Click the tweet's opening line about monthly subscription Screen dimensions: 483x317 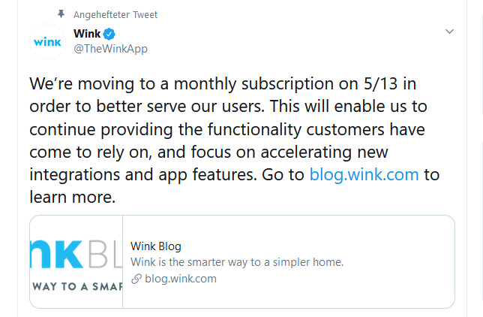(223, 83)
